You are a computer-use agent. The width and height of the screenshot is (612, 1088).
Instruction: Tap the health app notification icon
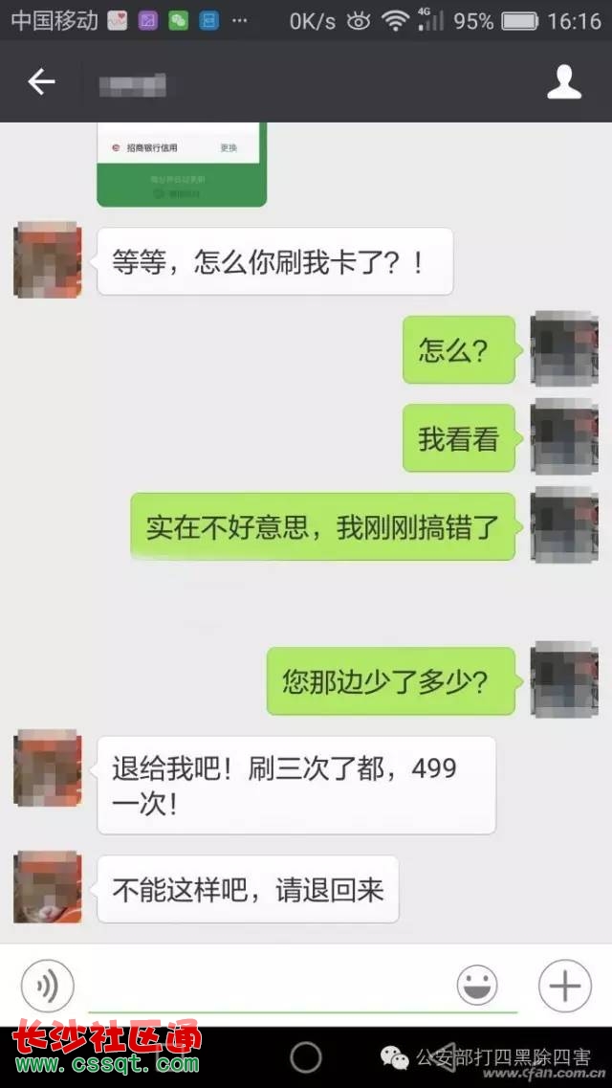[x=117, y=21]
